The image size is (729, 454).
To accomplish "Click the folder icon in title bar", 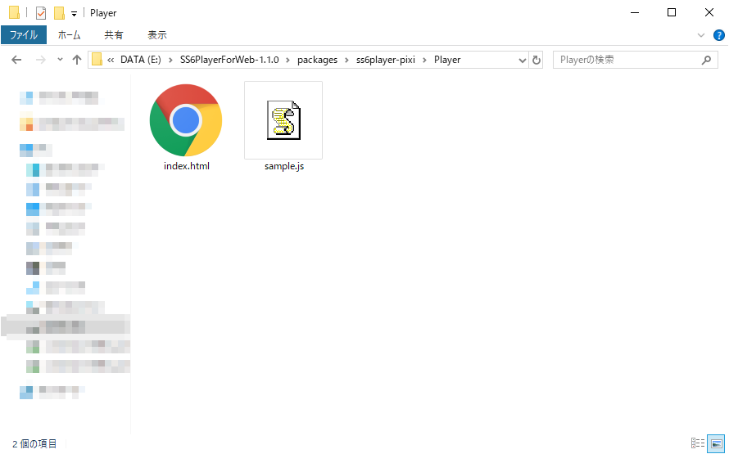I will click(x=15, y=12).
